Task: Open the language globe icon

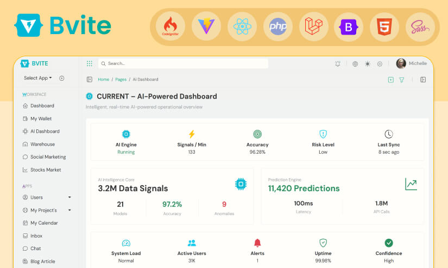Action: [355, 64]
